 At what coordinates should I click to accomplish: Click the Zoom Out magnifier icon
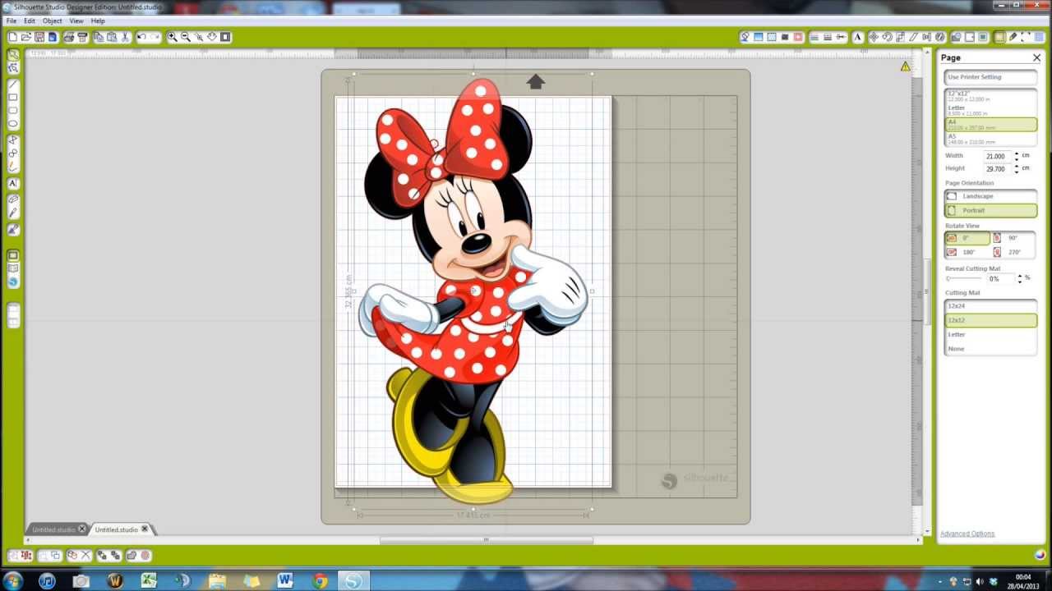(x=186, y=37)
